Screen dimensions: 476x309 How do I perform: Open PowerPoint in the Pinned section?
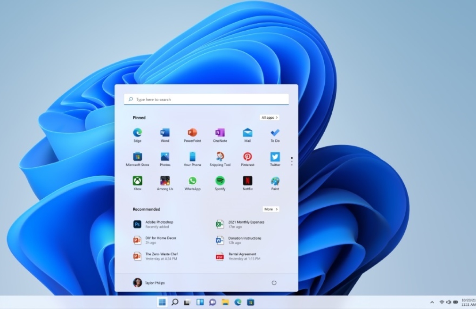(x=192, y=135)
